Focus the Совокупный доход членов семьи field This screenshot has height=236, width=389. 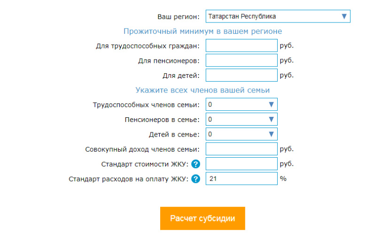[241, 149]
